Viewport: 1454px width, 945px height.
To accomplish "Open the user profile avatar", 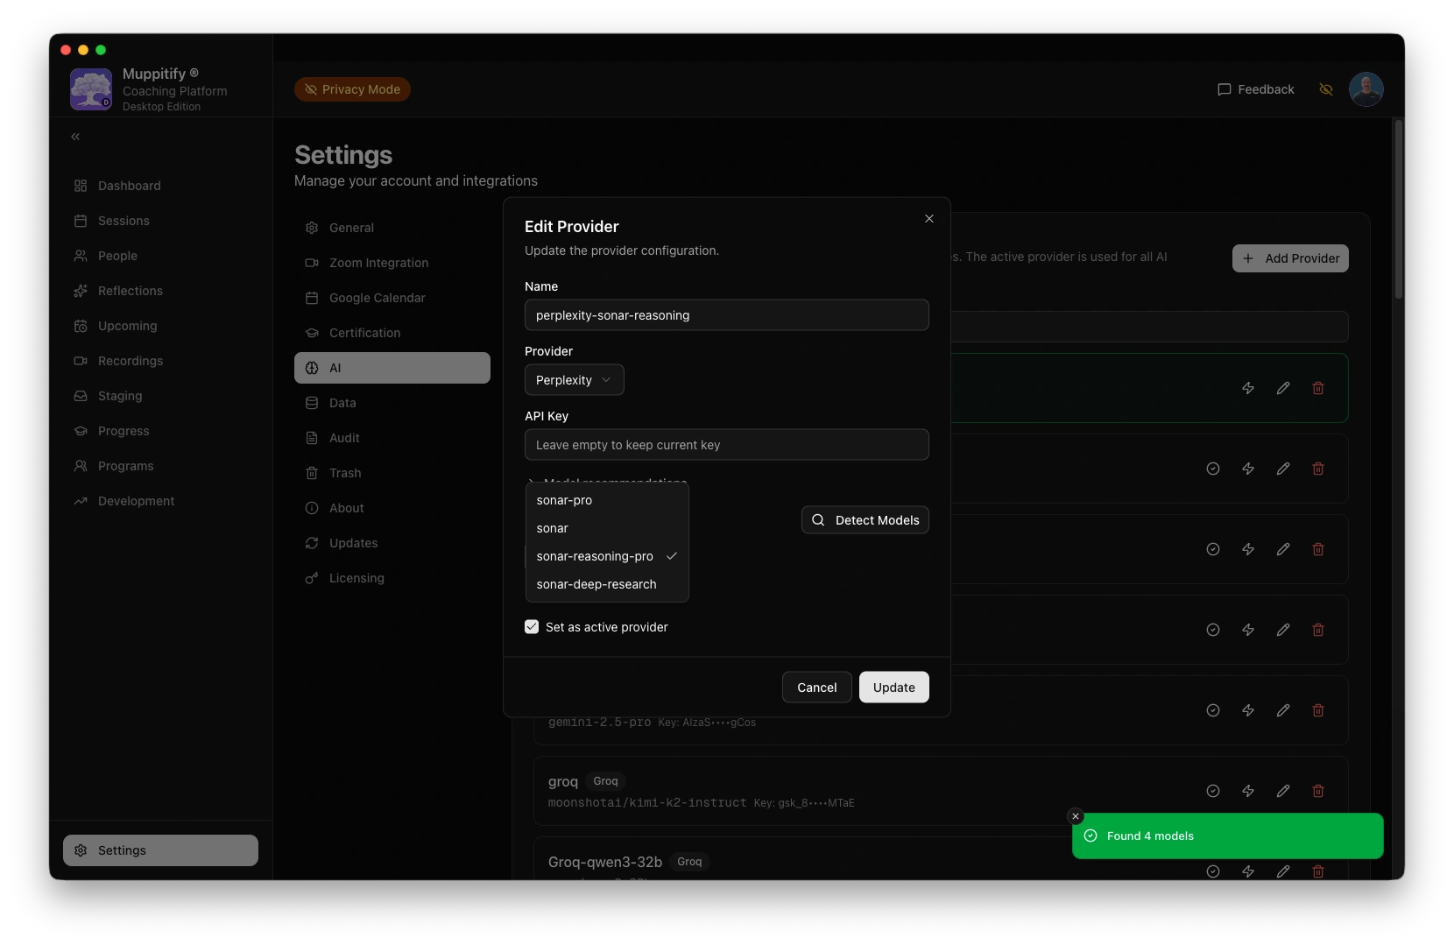I will (1366, 89).
